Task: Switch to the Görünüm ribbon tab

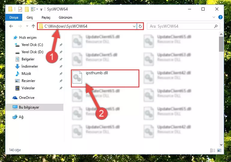Action: point(65,17)
